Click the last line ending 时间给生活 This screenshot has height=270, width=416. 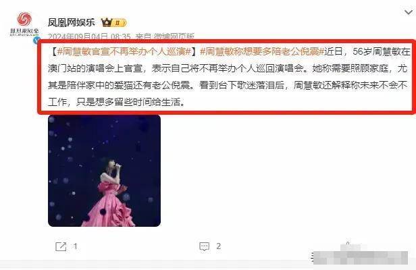116,102
